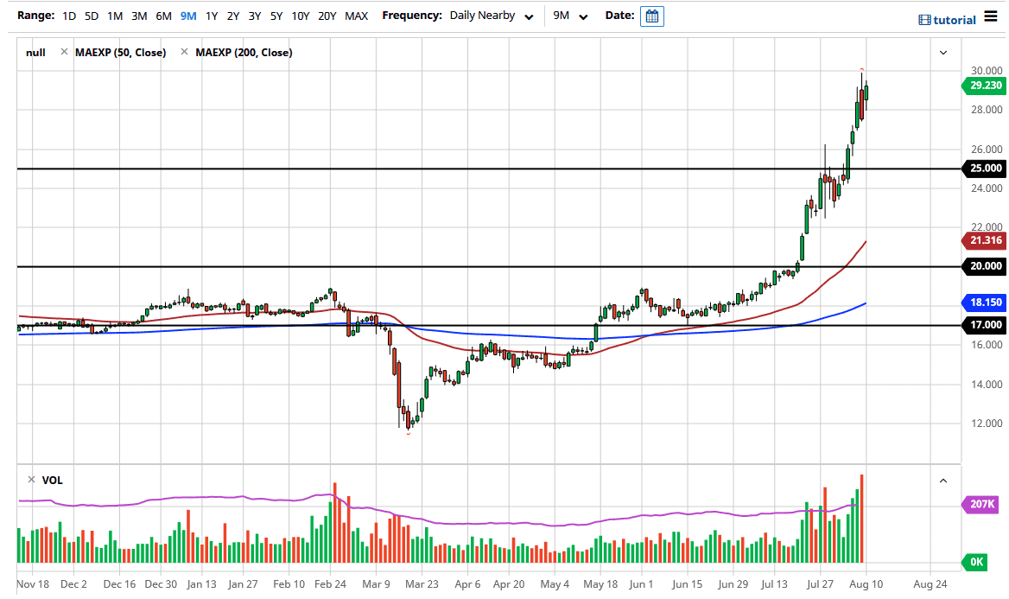Open the hamburger menu at top right
Screen dimensions: 1009x599
point(991,19)
